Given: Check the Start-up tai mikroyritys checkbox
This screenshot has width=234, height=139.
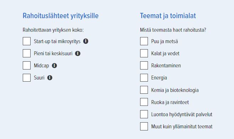Looking at the screenshot, I should pos(27,41).
